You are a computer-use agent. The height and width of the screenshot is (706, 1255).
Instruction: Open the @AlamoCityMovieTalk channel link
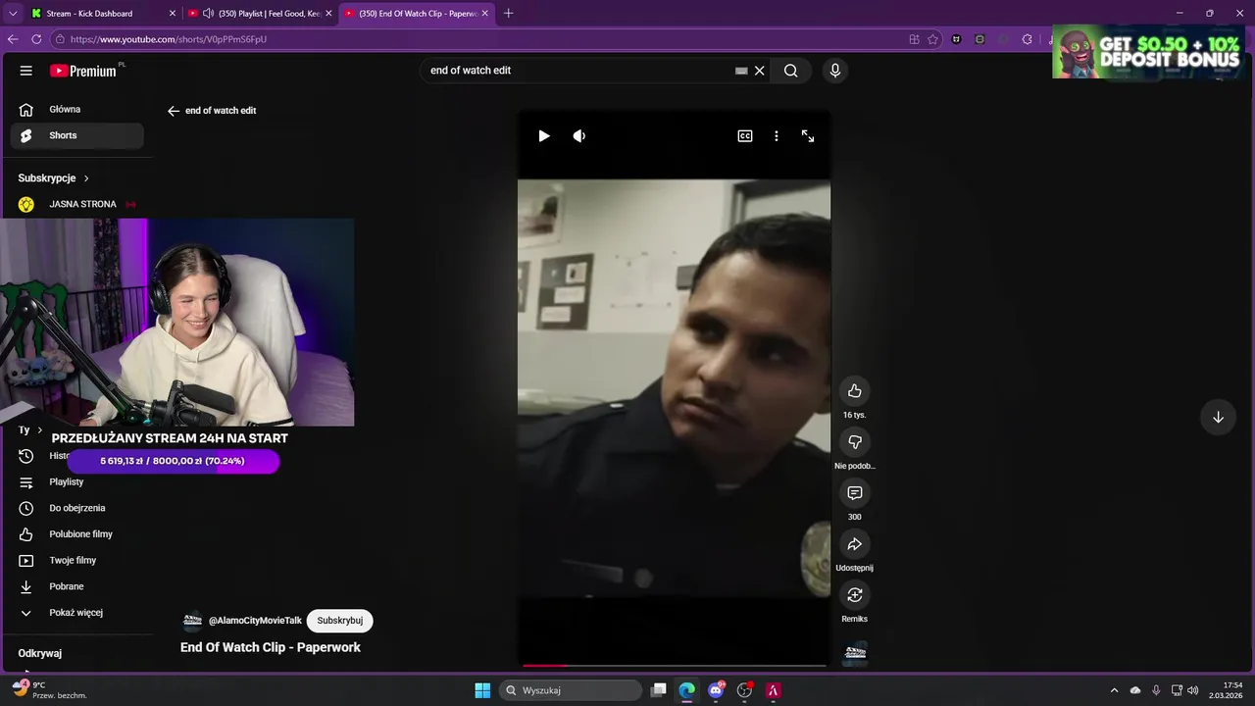point(255,621)
